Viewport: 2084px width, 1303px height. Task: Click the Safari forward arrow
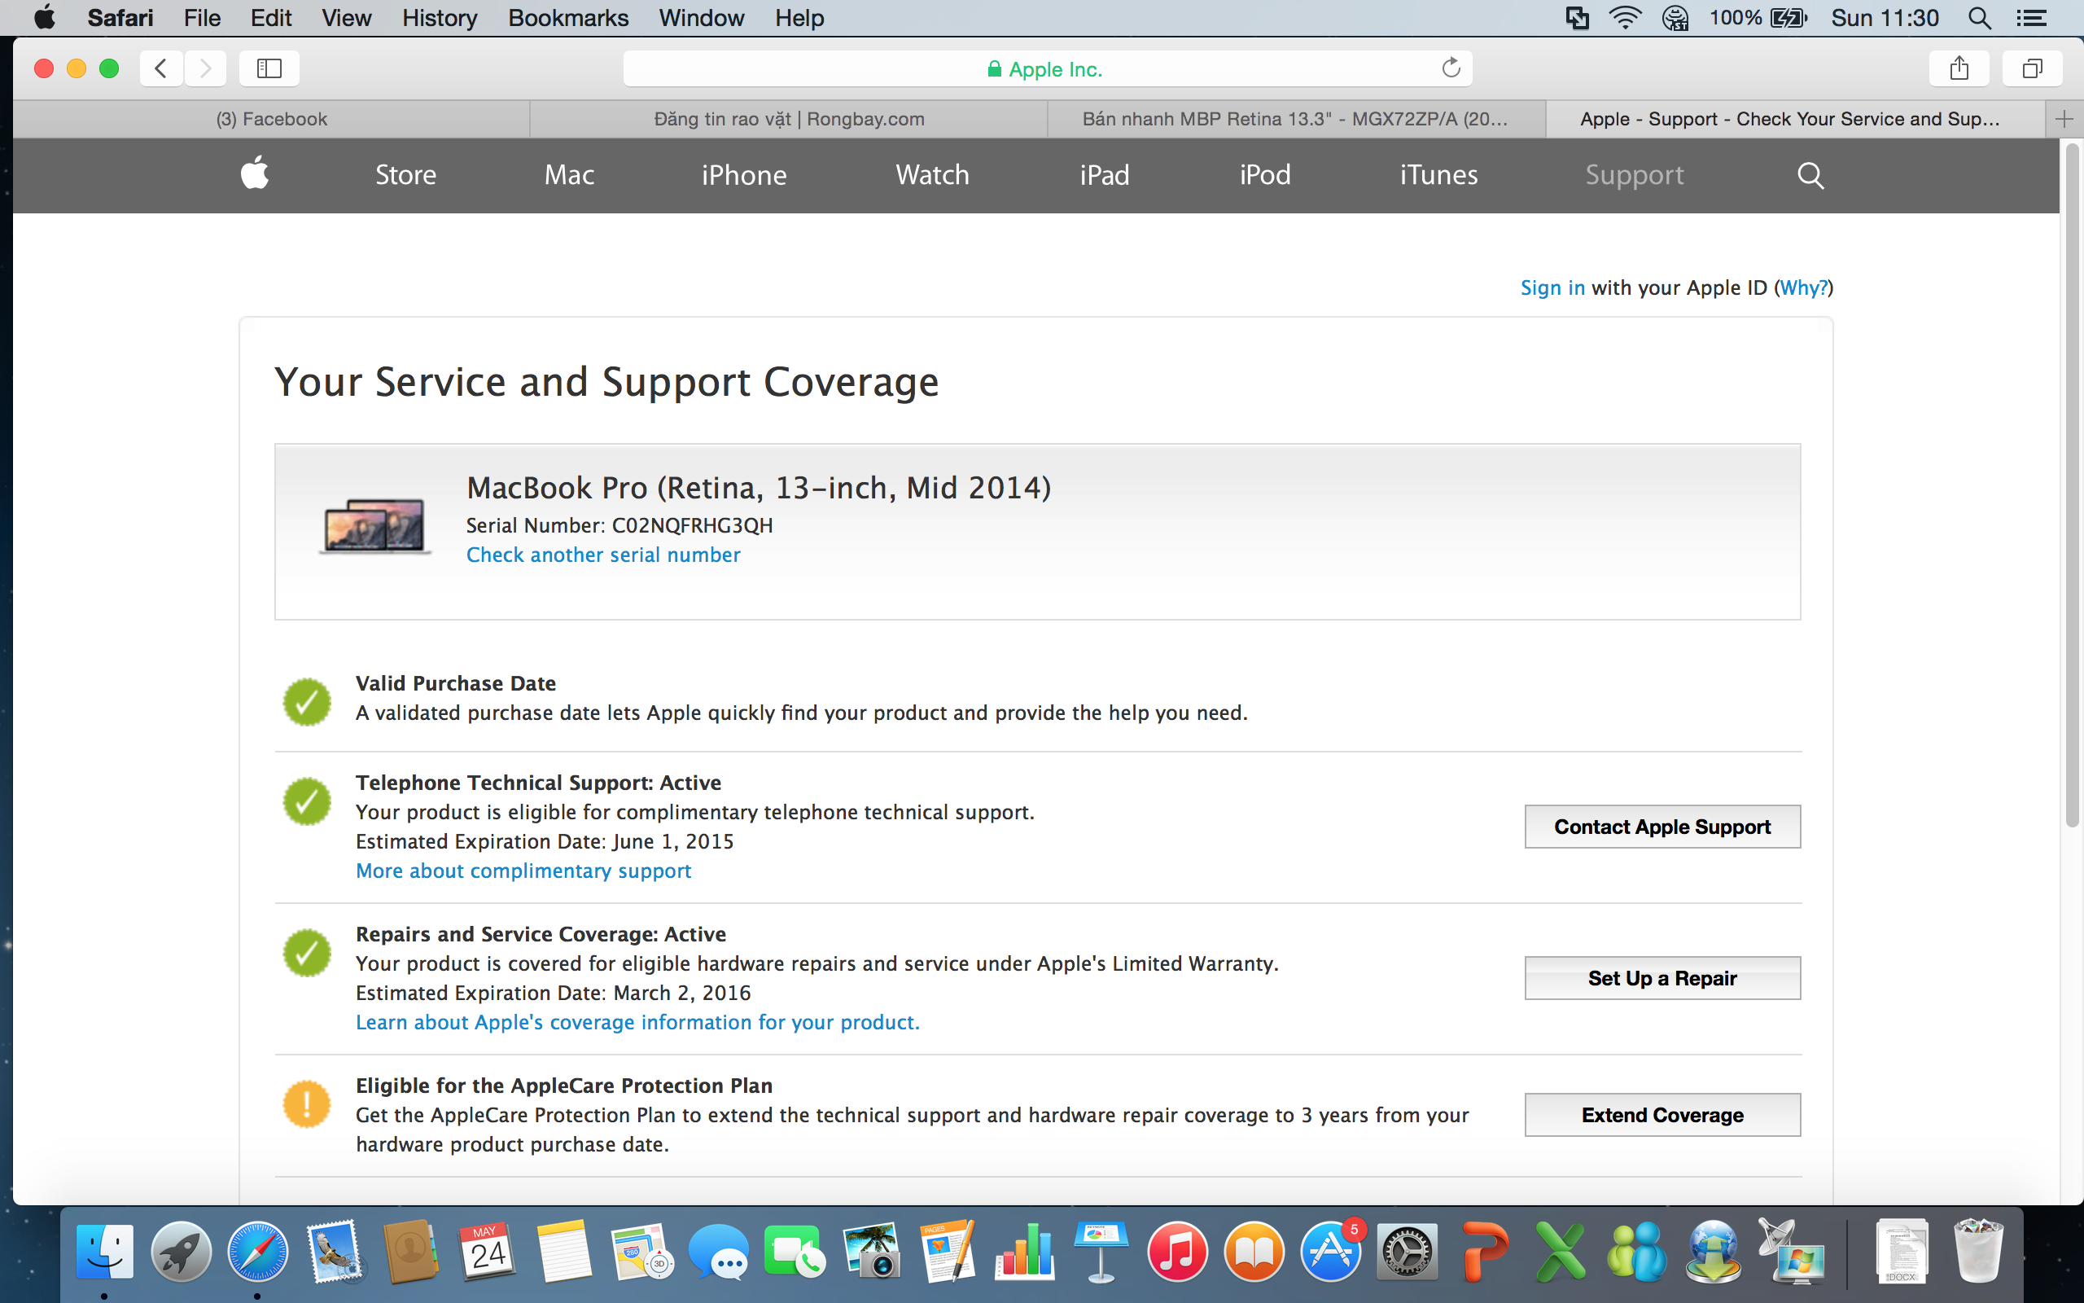click(x=205, y=68)
